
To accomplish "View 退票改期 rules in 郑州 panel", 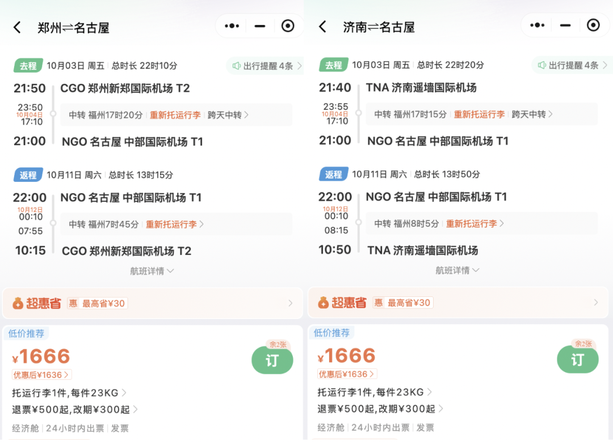I will [75, 410].
